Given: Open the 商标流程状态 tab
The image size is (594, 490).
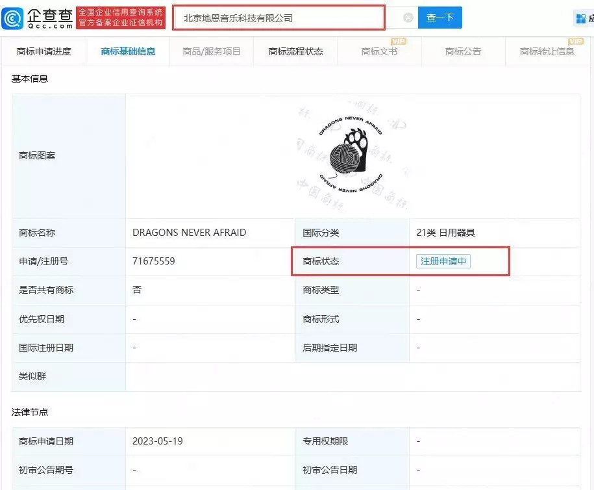Looking at the screenshot, I should (295, 51).
